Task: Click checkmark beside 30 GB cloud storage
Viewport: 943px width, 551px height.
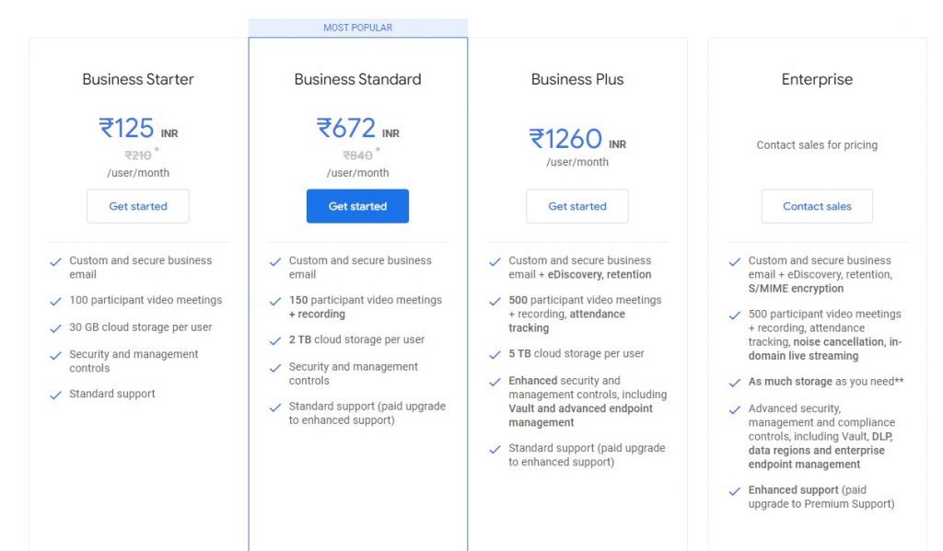Action: [55, 328]
